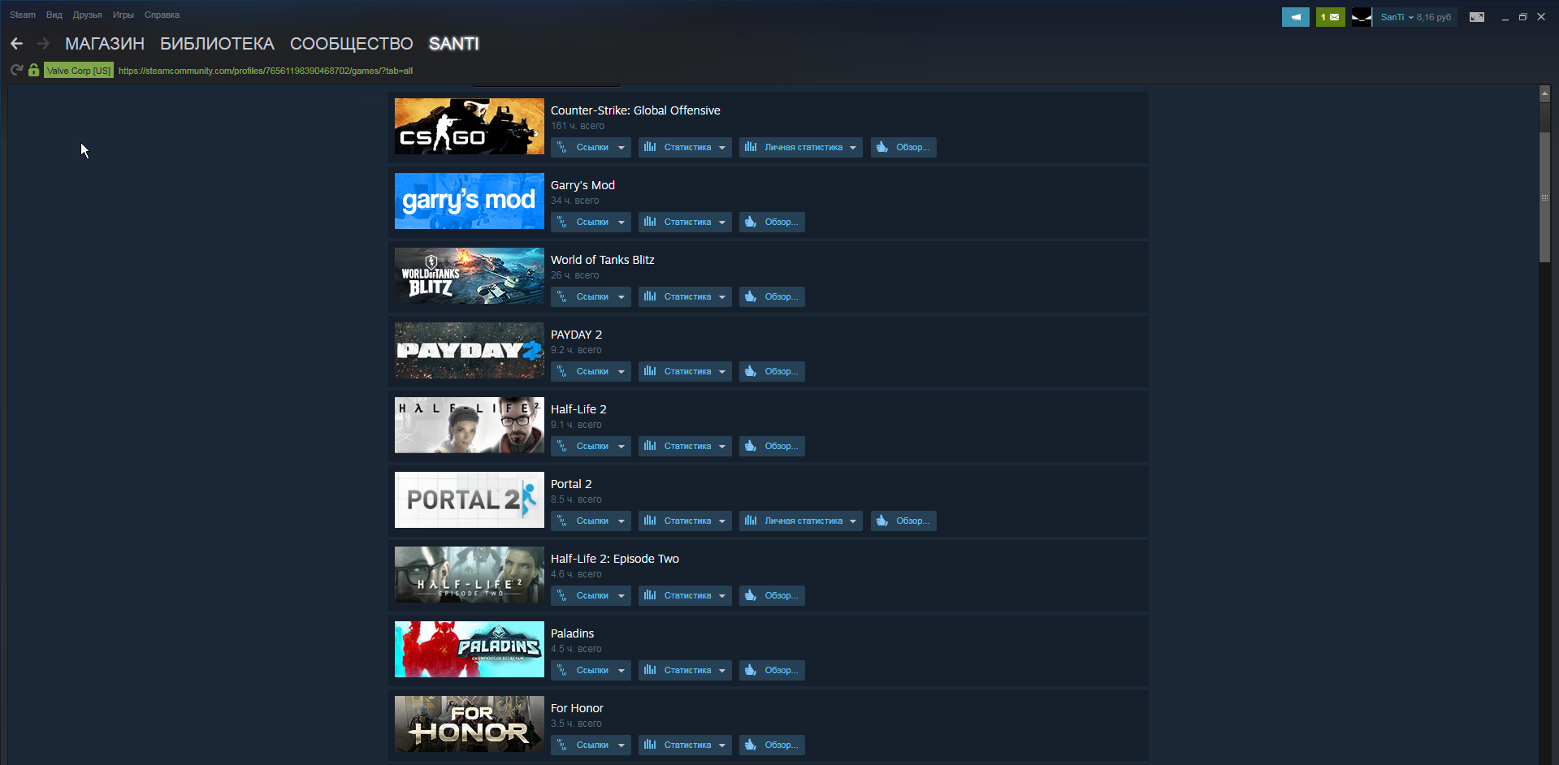Click the personal stats icon for Portal 2
The width and height of the screenshot is (1559, 765).
(x=751, y=521)
